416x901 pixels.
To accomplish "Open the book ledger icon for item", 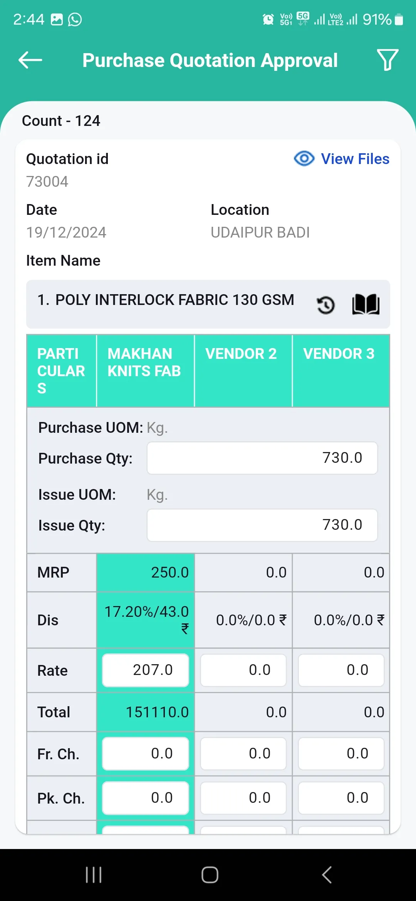I will 366,304.
